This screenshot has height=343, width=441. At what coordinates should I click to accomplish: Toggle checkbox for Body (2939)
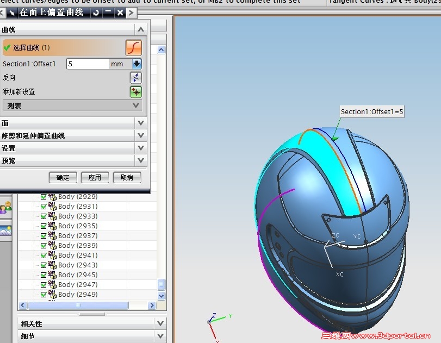(x=44, y=246)
